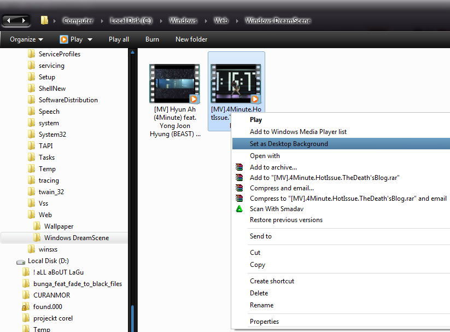This screenshot has height=332, width=450.
Task: Click the Burn toolbar button
Action: 152,39
